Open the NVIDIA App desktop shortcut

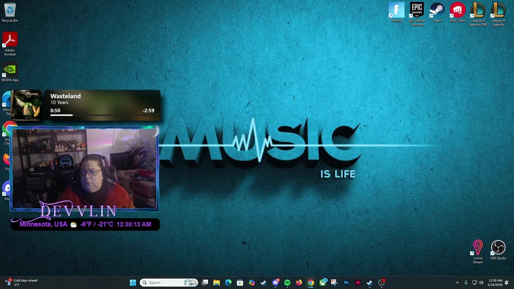click(x=10, y=73)
